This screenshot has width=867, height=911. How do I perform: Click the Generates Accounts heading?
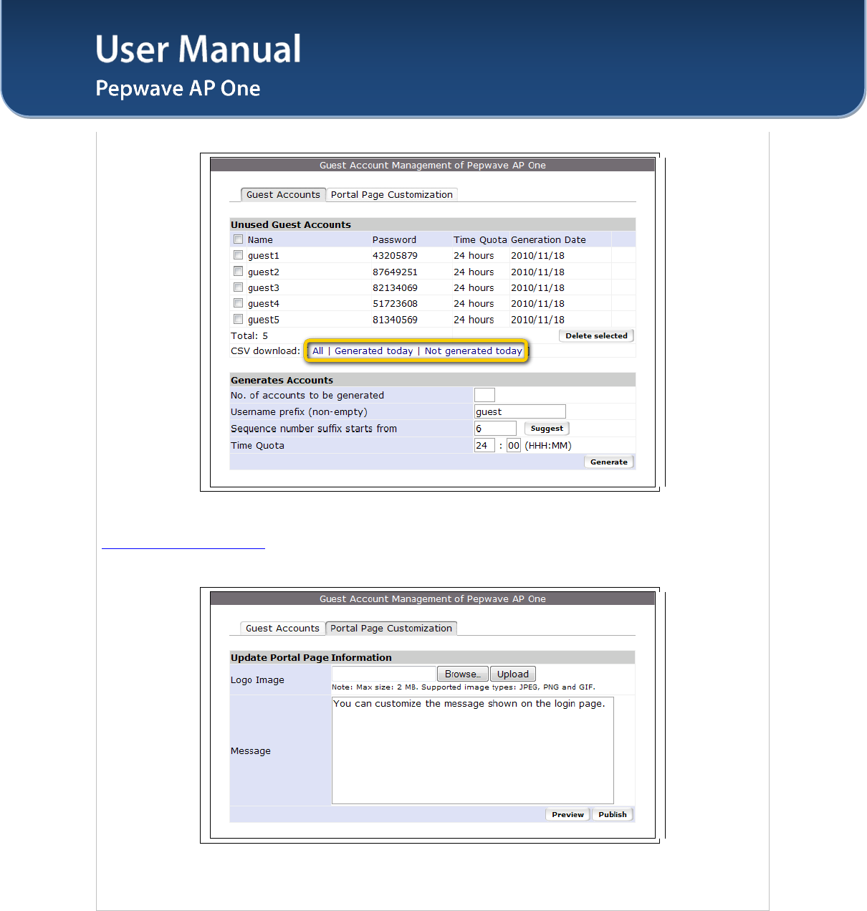point(282,380)
